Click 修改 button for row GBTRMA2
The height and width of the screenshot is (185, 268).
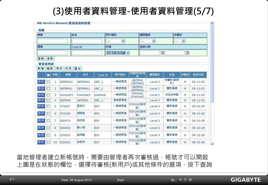click(x=41, y=82)
